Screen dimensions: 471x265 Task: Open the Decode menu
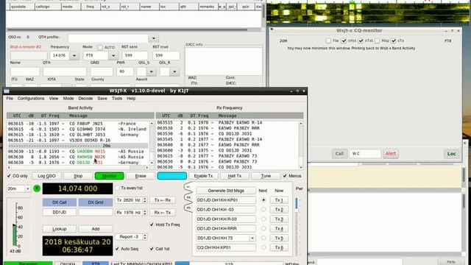[x=85, y=99]
